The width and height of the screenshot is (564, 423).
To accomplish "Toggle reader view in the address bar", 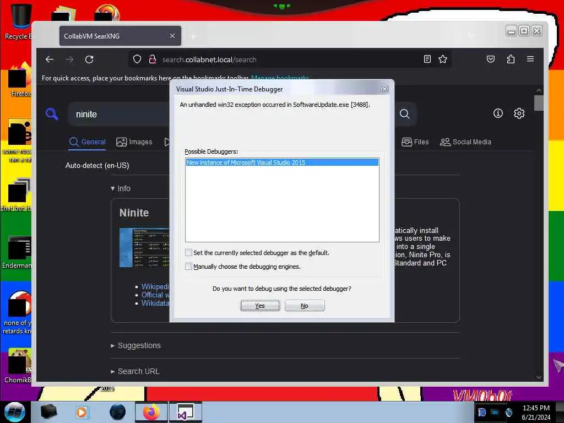I will [427, 59].
